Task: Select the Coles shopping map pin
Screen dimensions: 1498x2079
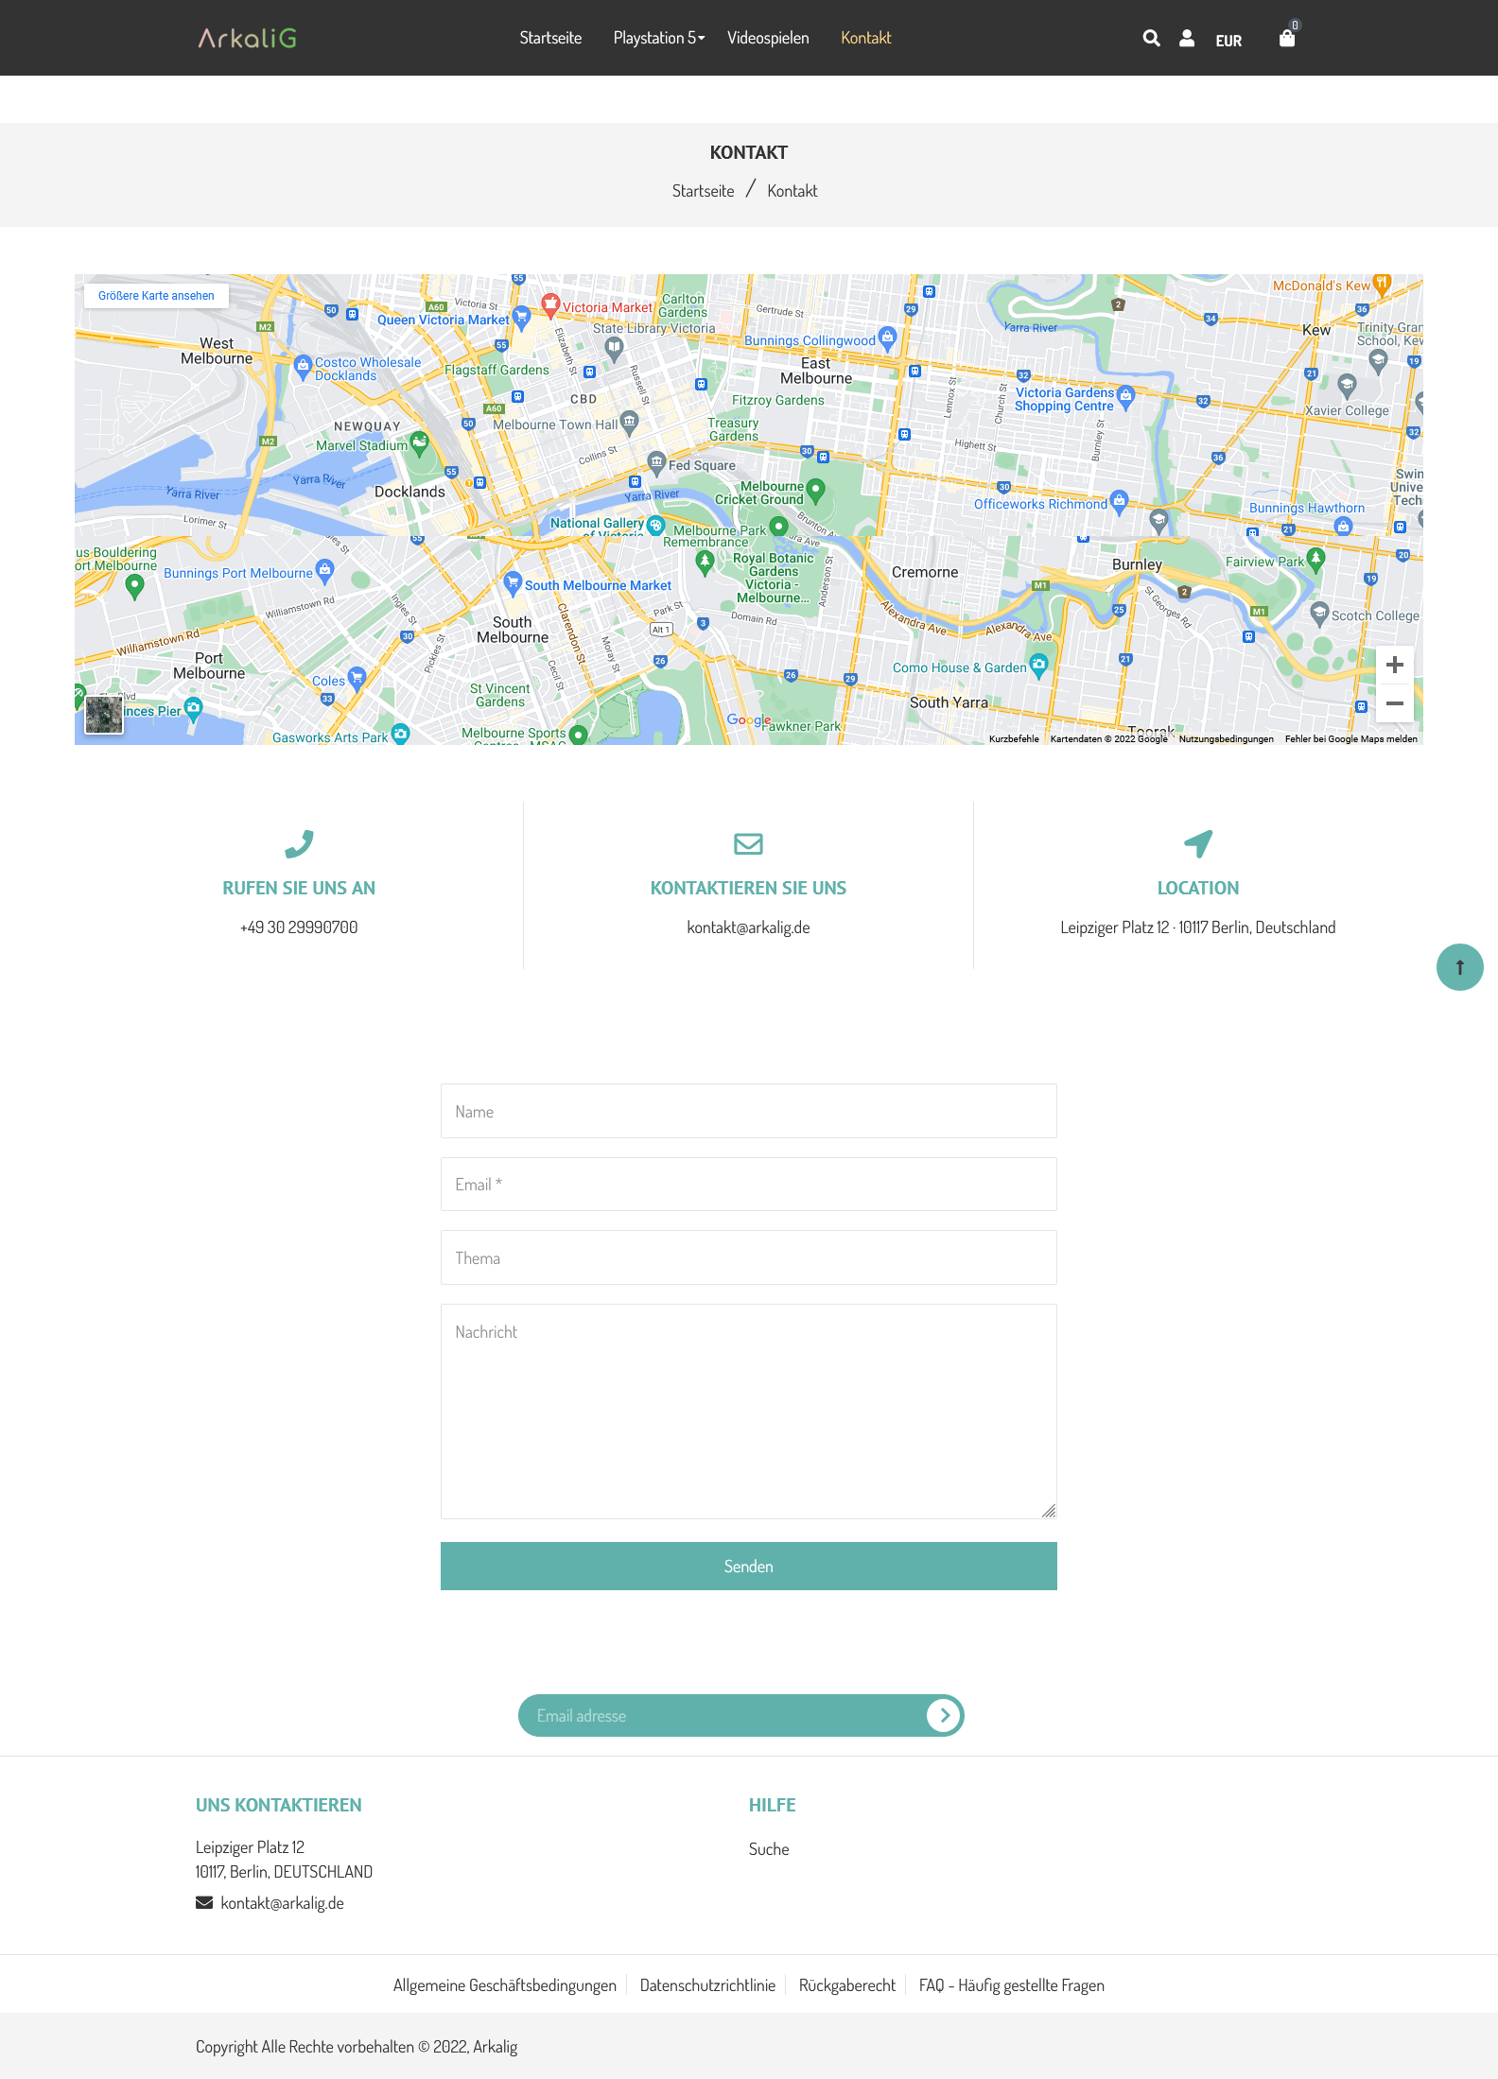Action: 357,677
